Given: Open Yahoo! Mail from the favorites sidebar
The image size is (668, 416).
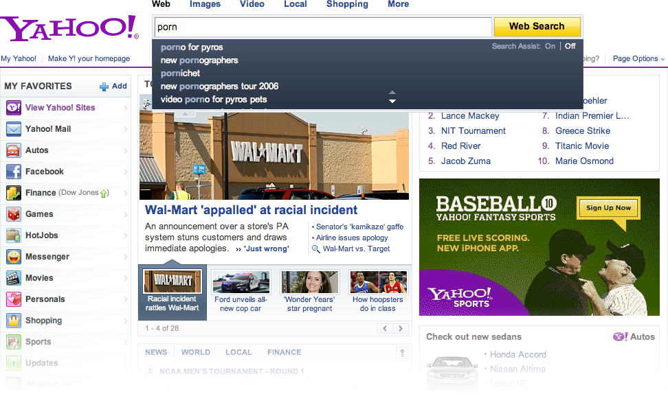Looking at the screenshot, I should click(14, 129).
